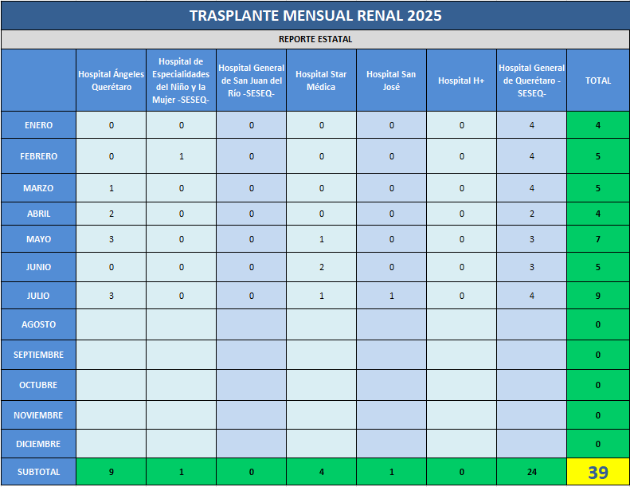This screenshot has width=630, height=487.
Task: Click the ABRIL value for Hospital Ángeles Querétaro
Action: point(111,214)
